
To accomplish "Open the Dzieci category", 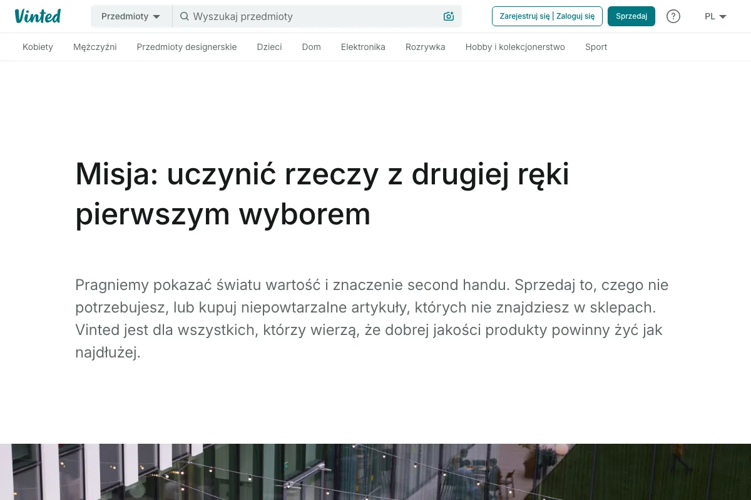I will (269, 47).
